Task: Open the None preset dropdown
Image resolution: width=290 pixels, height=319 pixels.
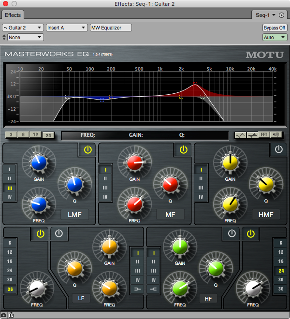Action: [26, 37]
